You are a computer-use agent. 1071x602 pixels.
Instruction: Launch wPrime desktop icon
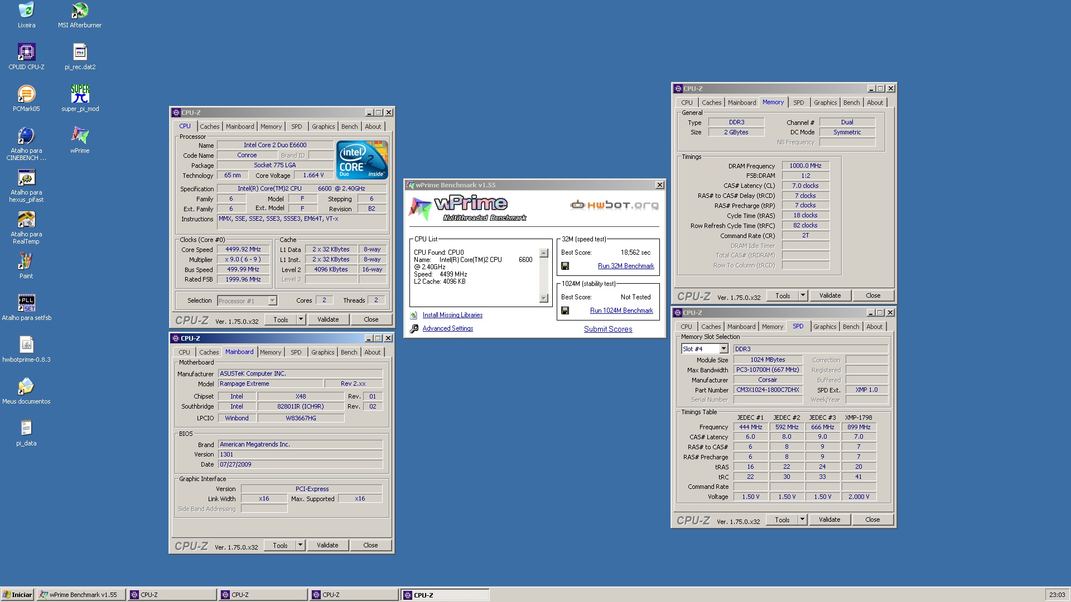(80, 136)
